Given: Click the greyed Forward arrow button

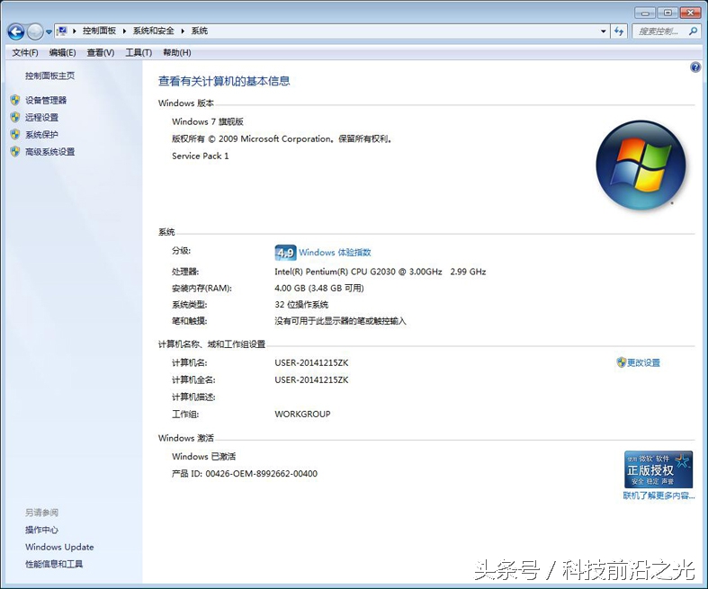Looking at the screenshot, I should tap(35, 31).
